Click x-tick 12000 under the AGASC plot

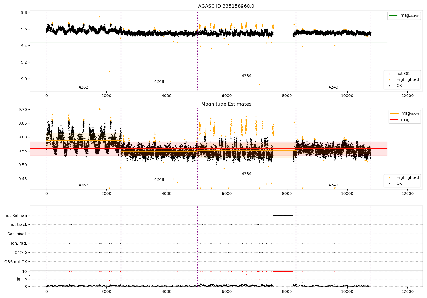(407, 96)
